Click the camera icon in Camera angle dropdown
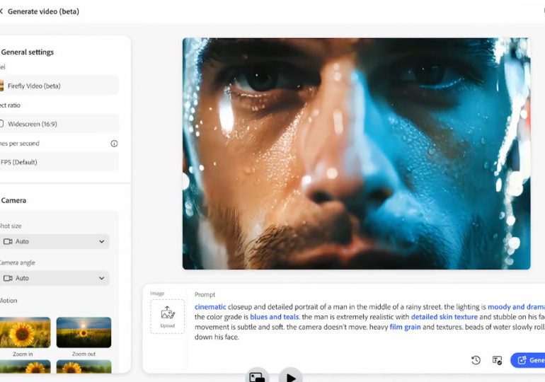The height and width of the screenshot is (382, 545). coord(8,278)
